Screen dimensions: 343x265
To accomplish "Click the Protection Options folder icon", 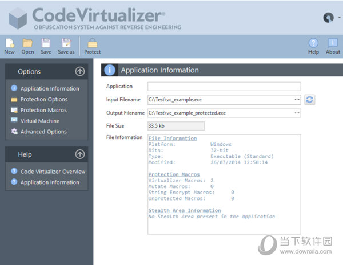I will point(14,100).
